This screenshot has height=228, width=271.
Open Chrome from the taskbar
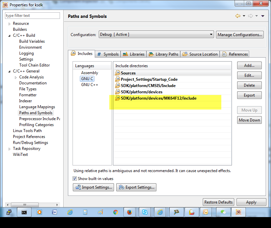pos(116,212)
